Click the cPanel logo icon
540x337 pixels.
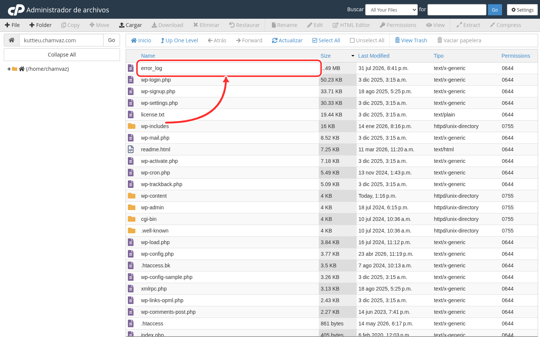click(16, 10)
